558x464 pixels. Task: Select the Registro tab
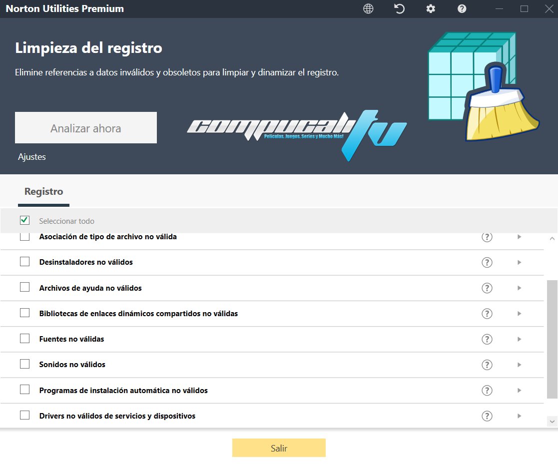(43, 191)
